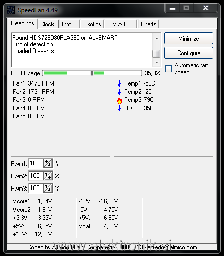Click the Temp2: -2C reading
This screenshot has width=224, height=256.
[x=138, y=92]
